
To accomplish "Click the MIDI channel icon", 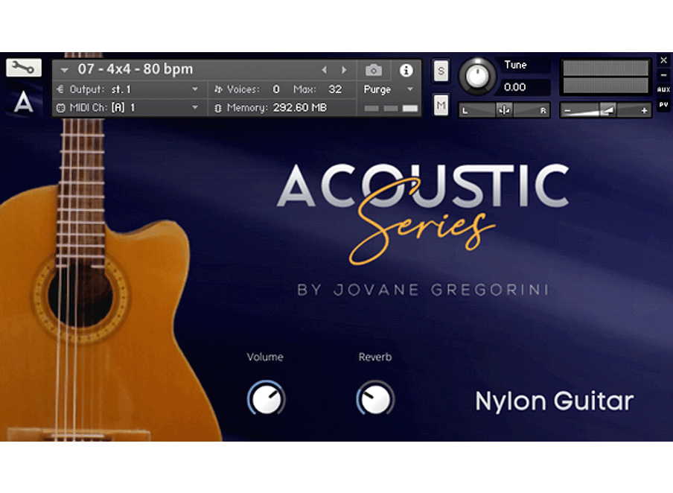I will click(61, 106).
